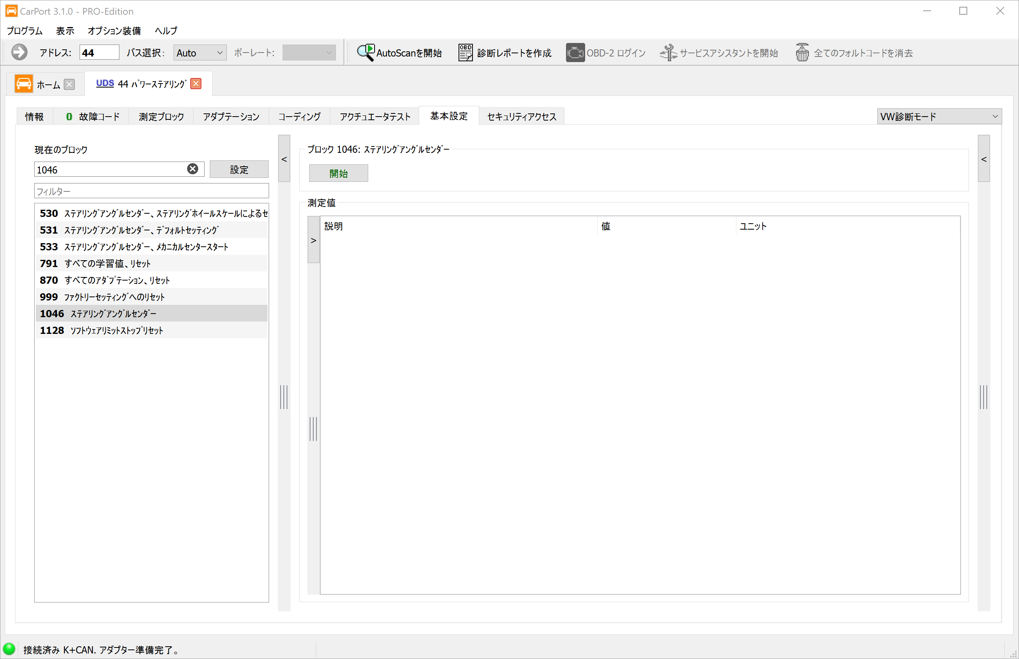
Task: Start AutoScan with magnifier icon
Action: click(x=365, y=52)
